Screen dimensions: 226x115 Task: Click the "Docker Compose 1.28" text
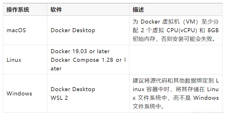[x=82, y=60]
